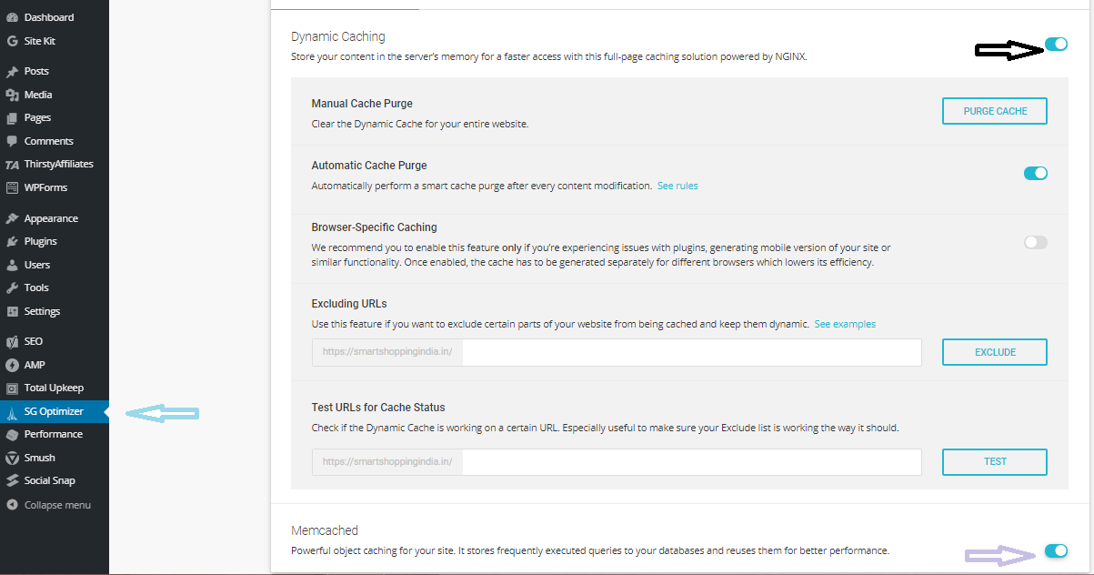Click the Smush plugin icon
This screenshot has width=1094, height=575.
(12, 458)
